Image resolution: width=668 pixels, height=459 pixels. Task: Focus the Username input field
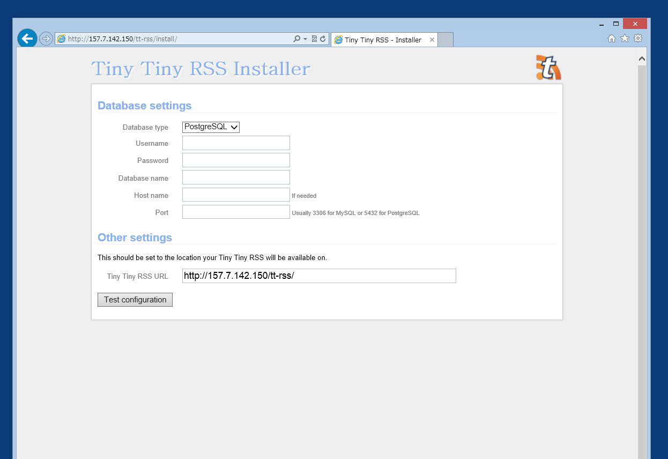click(236, 143)
